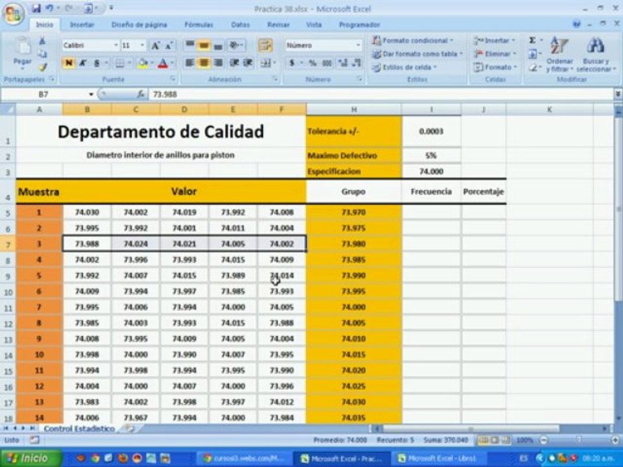
Task: Open the Office button menu
Action: [13, 14]
